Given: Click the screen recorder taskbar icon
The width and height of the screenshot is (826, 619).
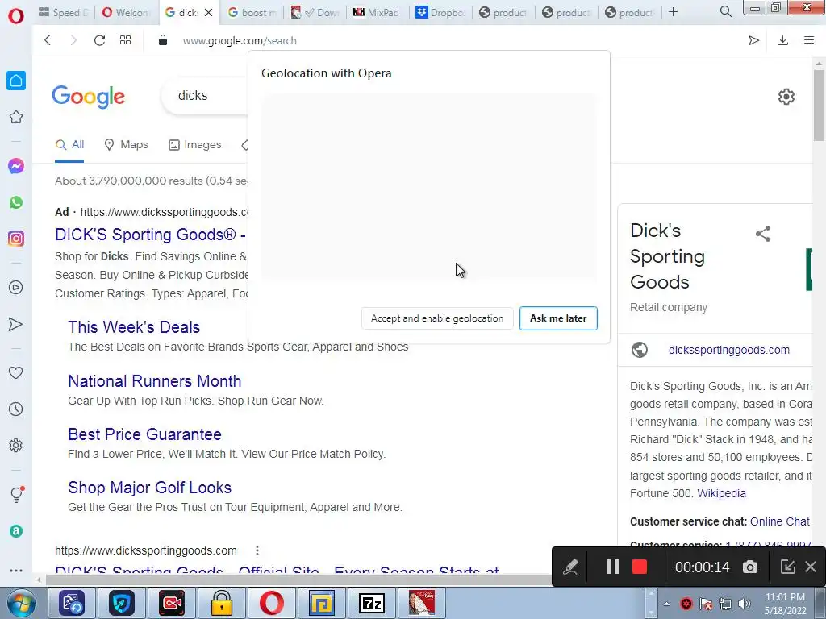Looking at the screenshot, I should pyautogui.click(x=172, y=603).
